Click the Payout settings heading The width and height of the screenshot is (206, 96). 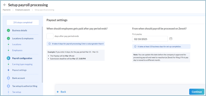click(x=57, y=20)
